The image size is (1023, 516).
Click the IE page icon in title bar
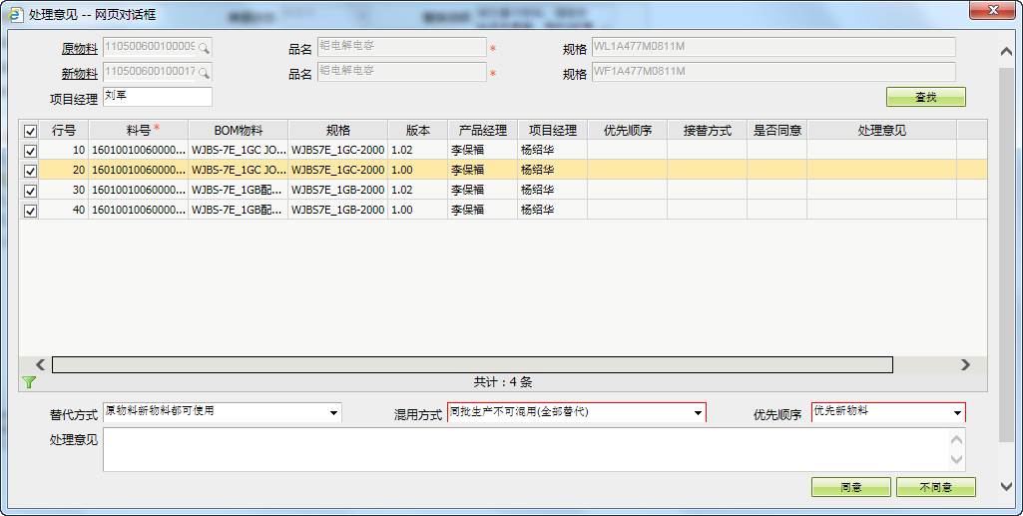pos(15,15)
